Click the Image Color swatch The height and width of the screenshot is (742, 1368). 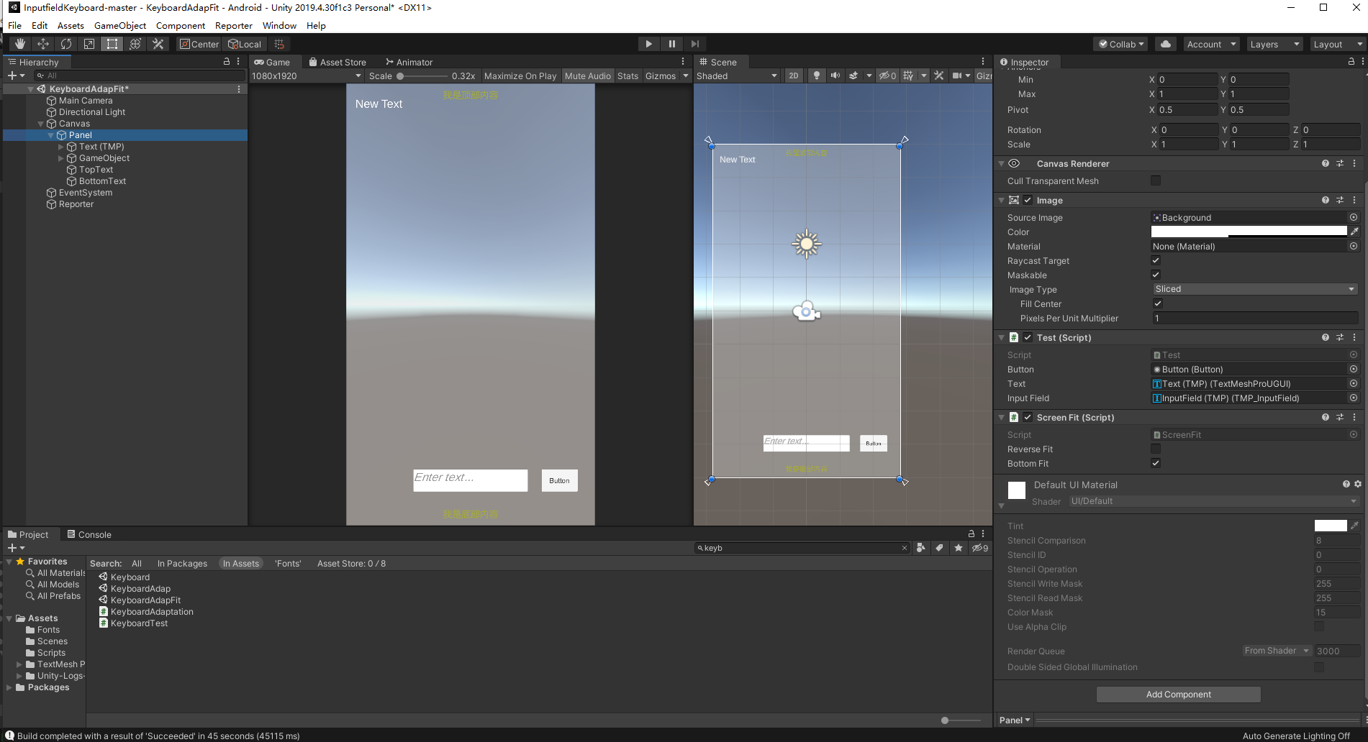(1249, 232)
